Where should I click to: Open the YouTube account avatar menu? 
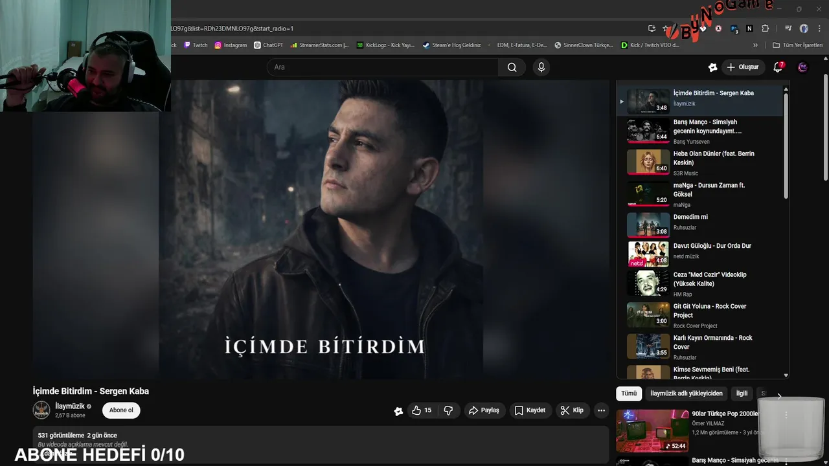803,67
